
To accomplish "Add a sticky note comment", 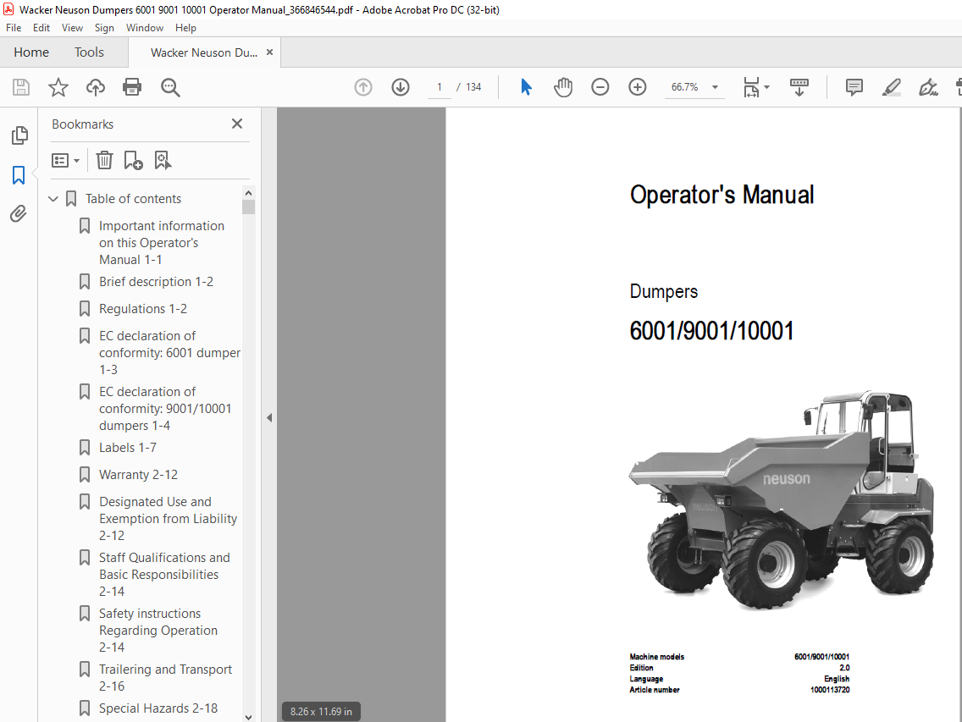I will pos(854,87).
